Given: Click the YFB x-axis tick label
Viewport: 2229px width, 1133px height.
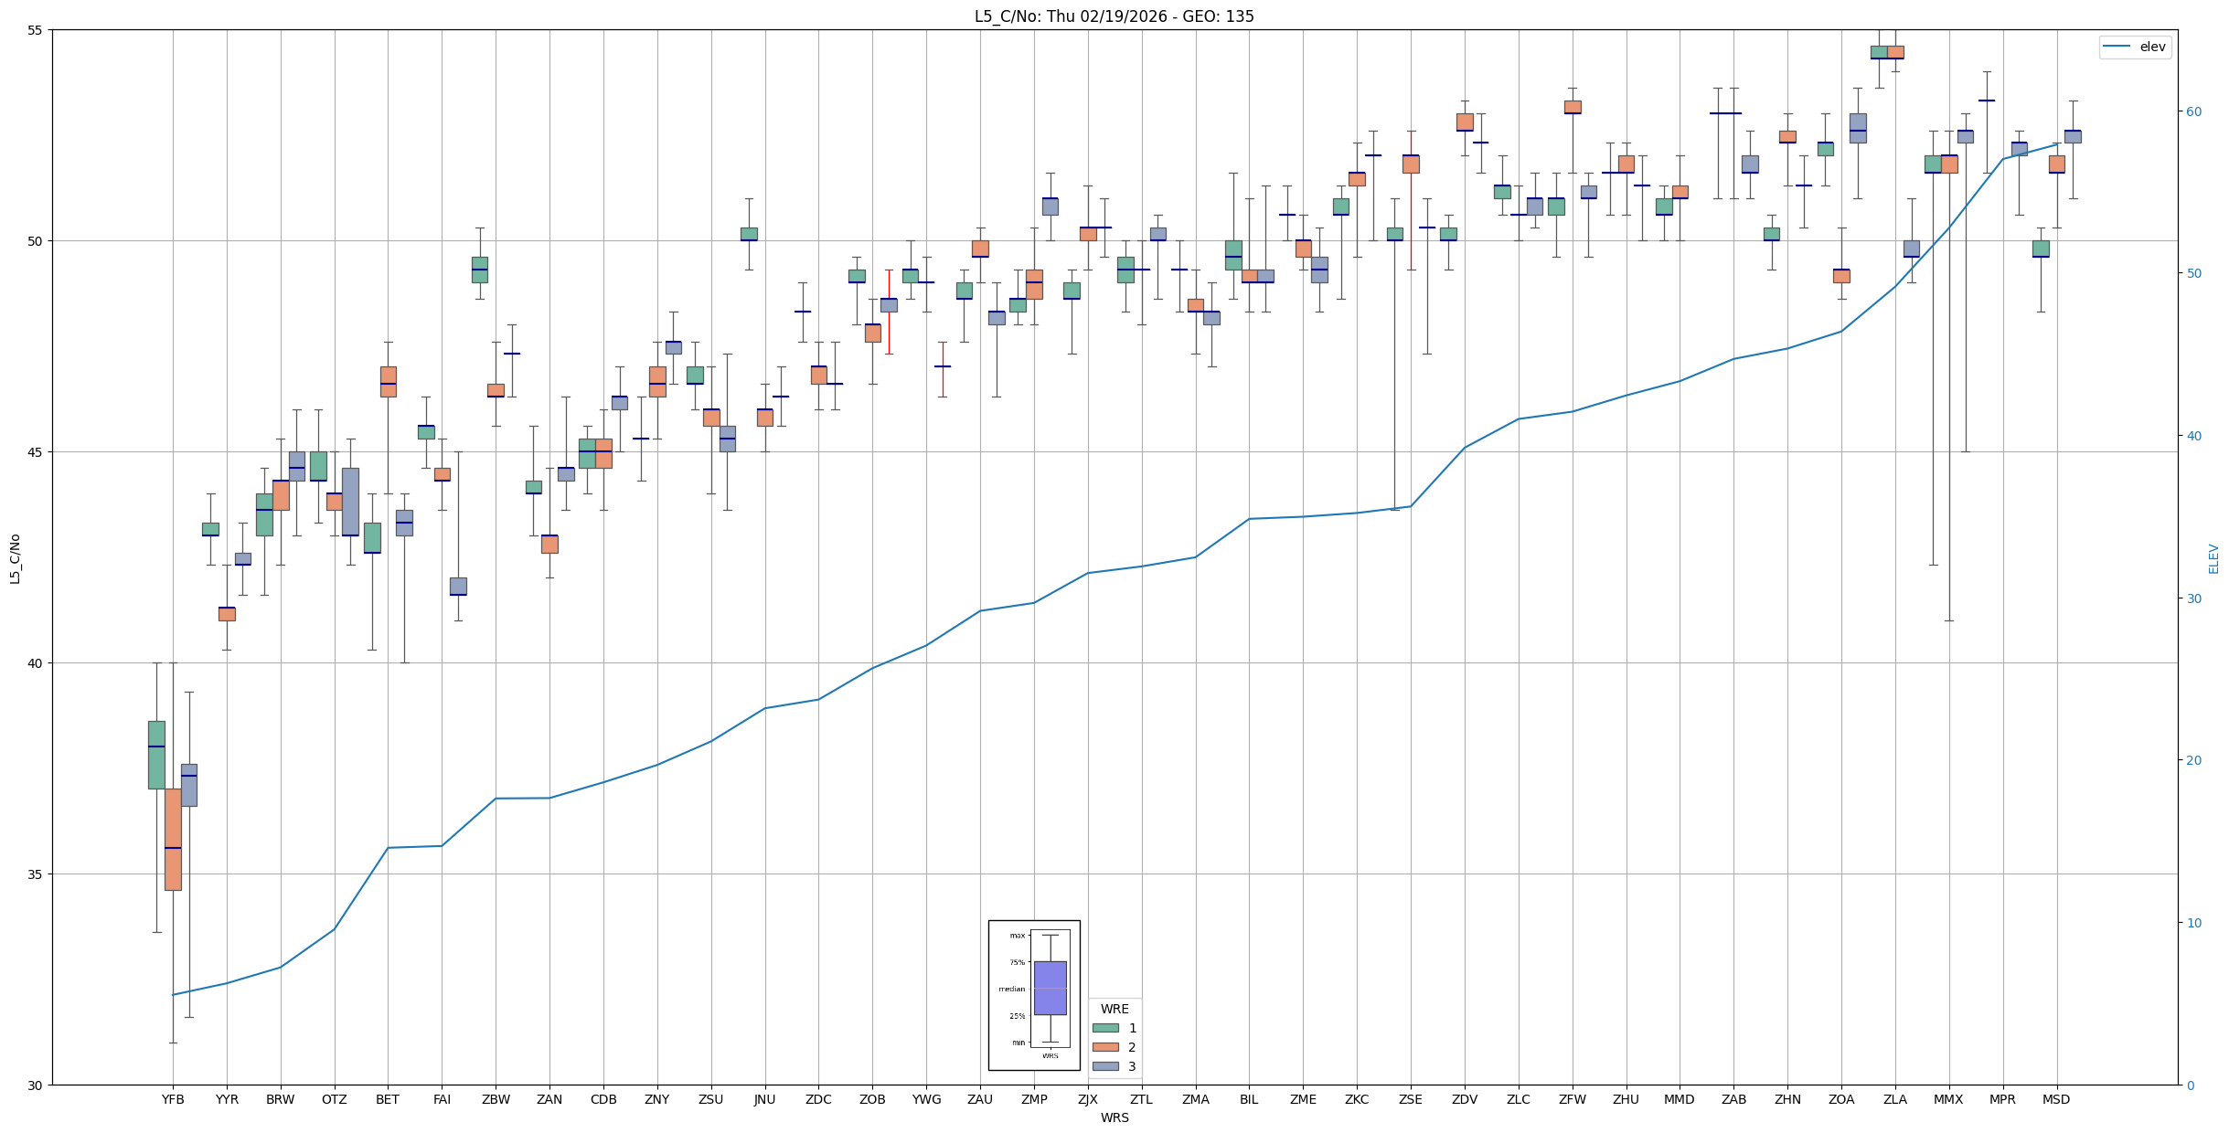Looking at the screenshot, I should [x=173, y=1099].
